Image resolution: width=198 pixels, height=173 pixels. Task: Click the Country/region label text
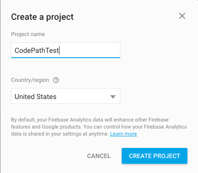coord(30,80)
